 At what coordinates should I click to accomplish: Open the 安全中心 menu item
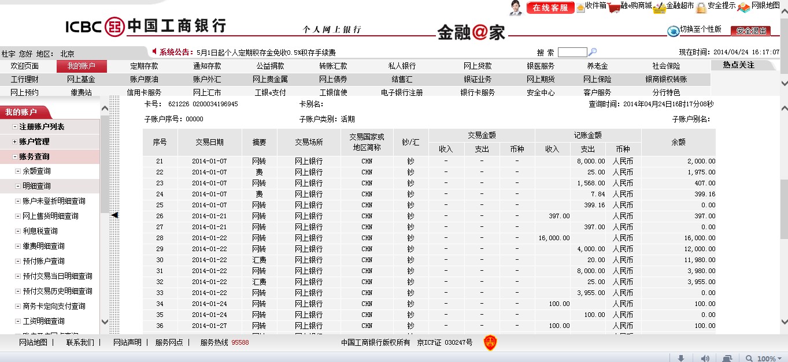[x=541, y=93]
